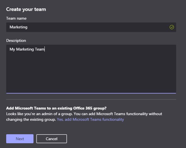186x148 pixels.
Task: Click the word "Marketing" in Team name field
Action: [x=18, y=27]
